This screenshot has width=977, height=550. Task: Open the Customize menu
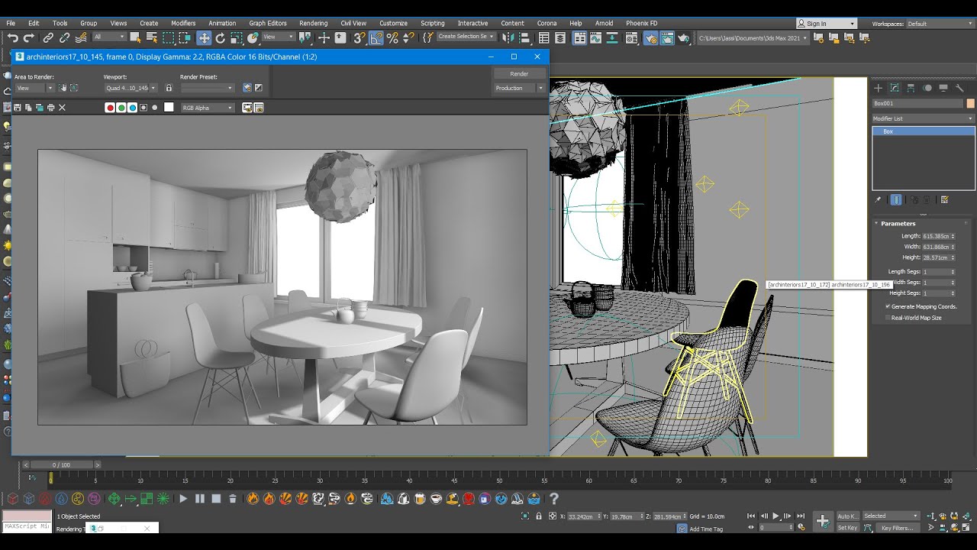click(393, 24)
